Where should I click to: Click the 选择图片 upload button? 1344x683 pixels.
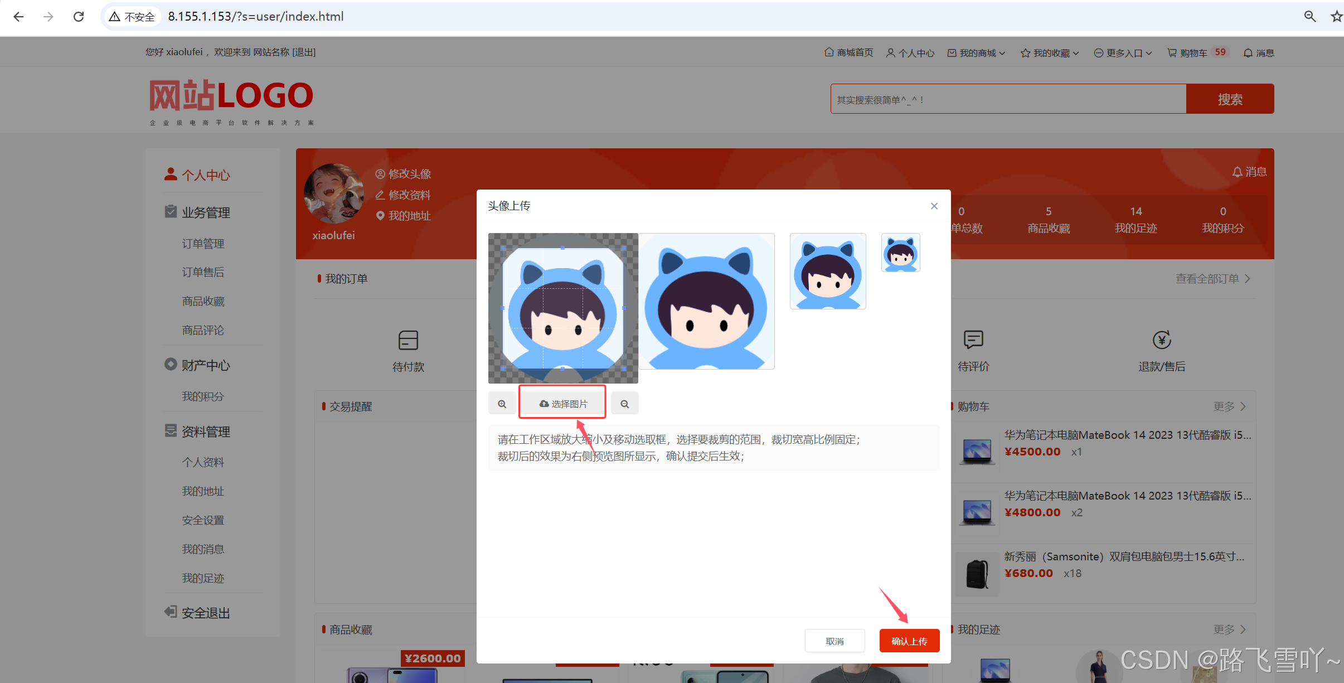click(x=562, y=404)
